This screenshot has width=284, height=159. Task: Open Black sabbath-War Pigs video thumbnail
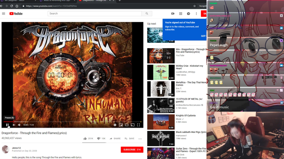(x=161, y=138)
